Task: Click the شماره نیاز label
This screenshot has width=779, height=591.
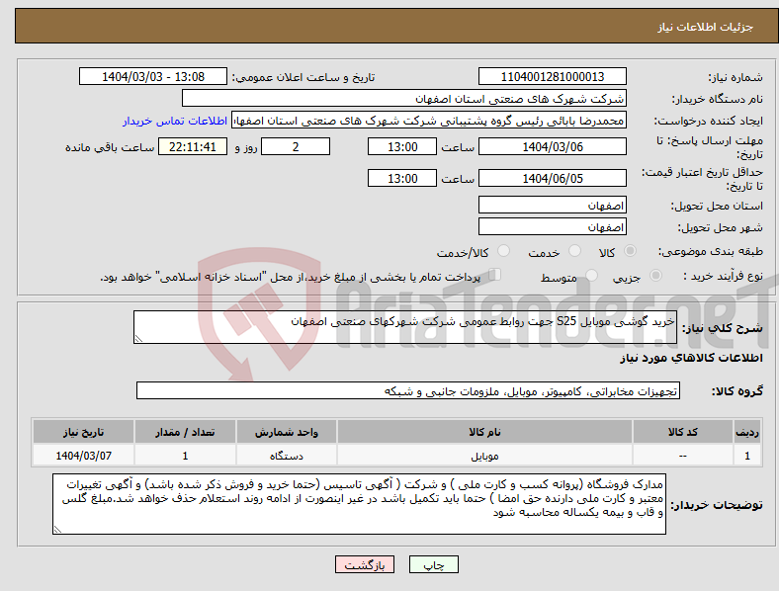Action: point(736,77)
